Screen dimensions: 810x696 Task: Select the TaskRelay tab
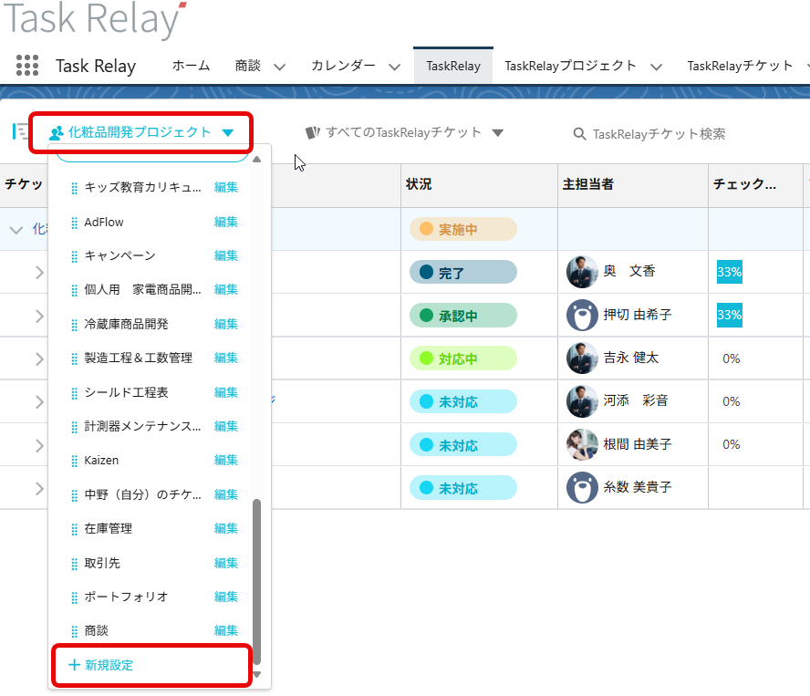pos(453,67)
